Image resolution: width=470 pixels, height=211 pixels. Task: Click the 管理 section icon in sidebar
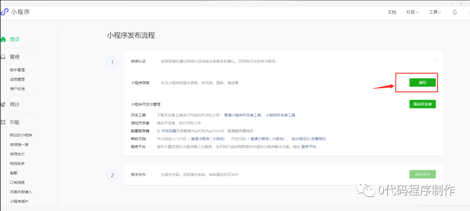[3, 57]
